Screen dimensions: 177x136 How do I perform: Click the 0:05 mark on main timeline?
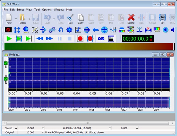click(x=93, y=93)
